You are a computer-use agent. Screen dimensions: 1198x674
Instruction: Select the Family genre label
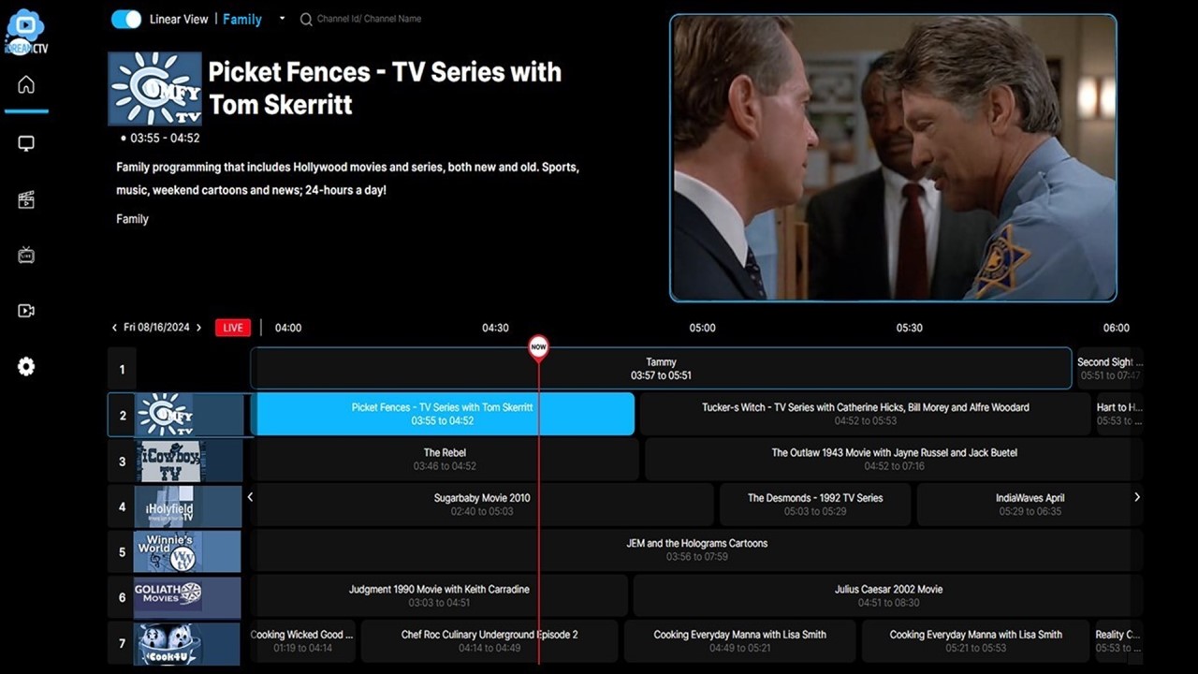point(132,219)
